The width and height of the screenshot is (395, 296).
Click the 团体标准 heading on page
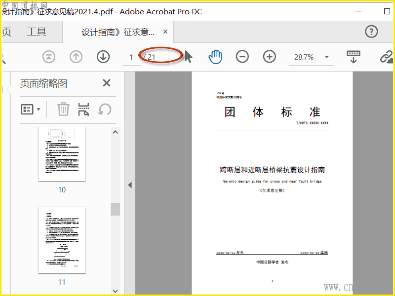pos(273,112)
